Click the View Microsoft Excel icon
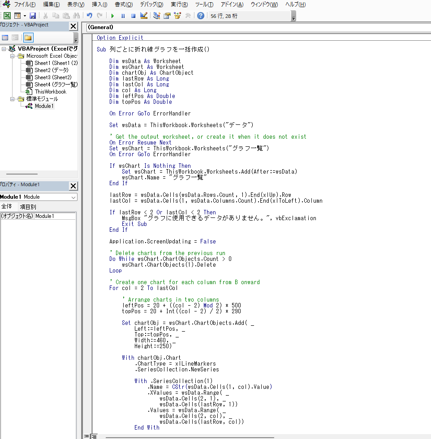431x439 pixels. (7, 16)
